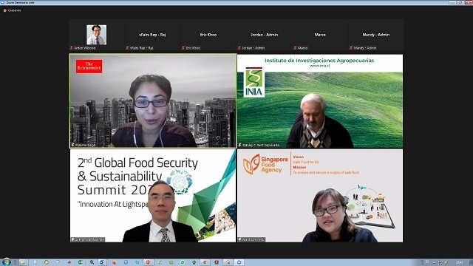Open the Excel icon in the taskbar
Image resolution: width=473 pixels, height=266 pixels.
80,262
